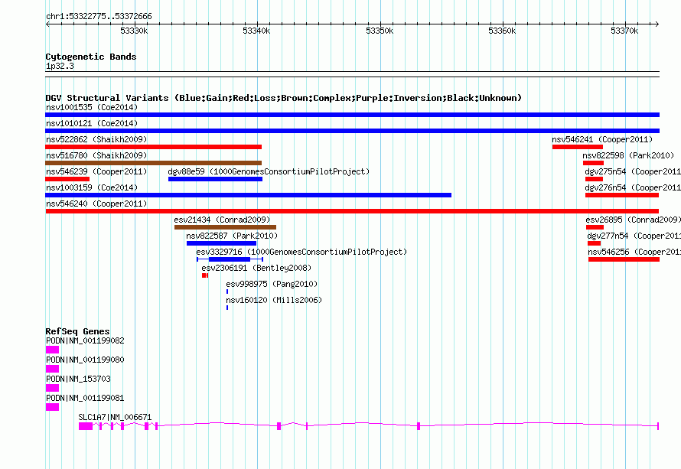Click the esv3329716 (1000GenomesConsortiumPilotProject) label
The width and height of the screenshot is (681, 469).
click(301, 252)
